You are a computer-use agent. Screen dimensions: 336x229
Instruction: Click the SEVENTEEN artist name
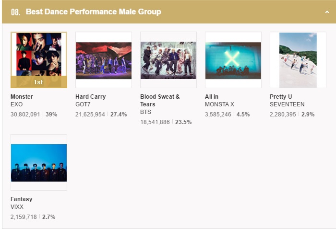click(x=287, y=104)
